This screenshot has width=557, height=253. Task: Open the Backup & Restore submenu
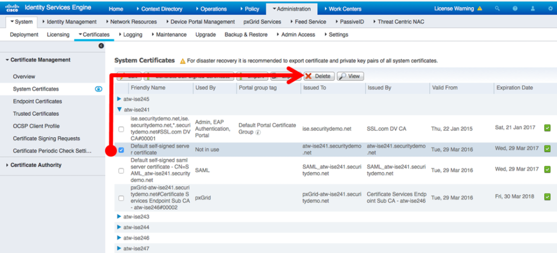pos(246,35)
